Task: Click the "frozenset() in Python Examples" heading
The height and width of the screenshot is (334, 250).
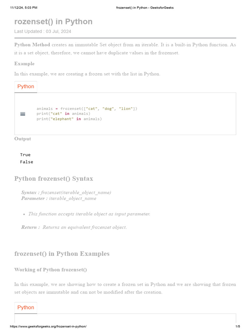Action: (62, 254)
